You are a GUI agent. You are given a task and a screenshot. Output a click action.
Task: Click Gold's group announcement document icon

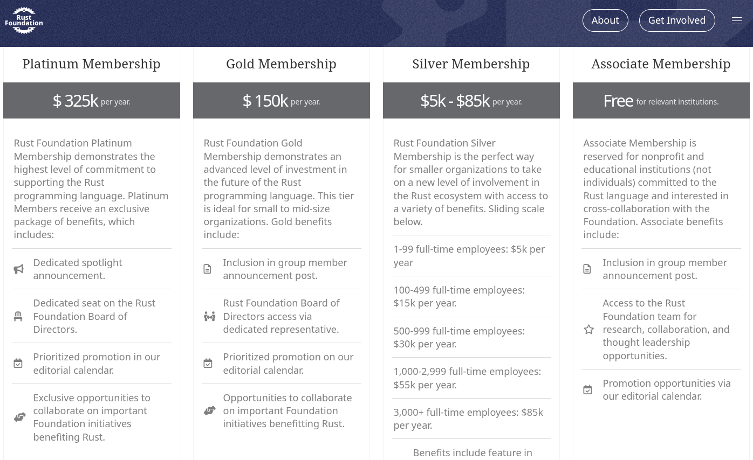pos(207,268)
